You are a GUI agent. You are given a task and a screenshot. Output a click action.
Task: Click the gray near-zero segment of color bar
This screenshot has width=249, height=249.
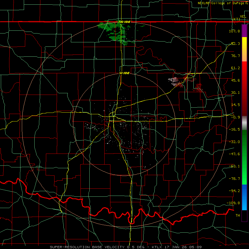[x=244, y=123]
